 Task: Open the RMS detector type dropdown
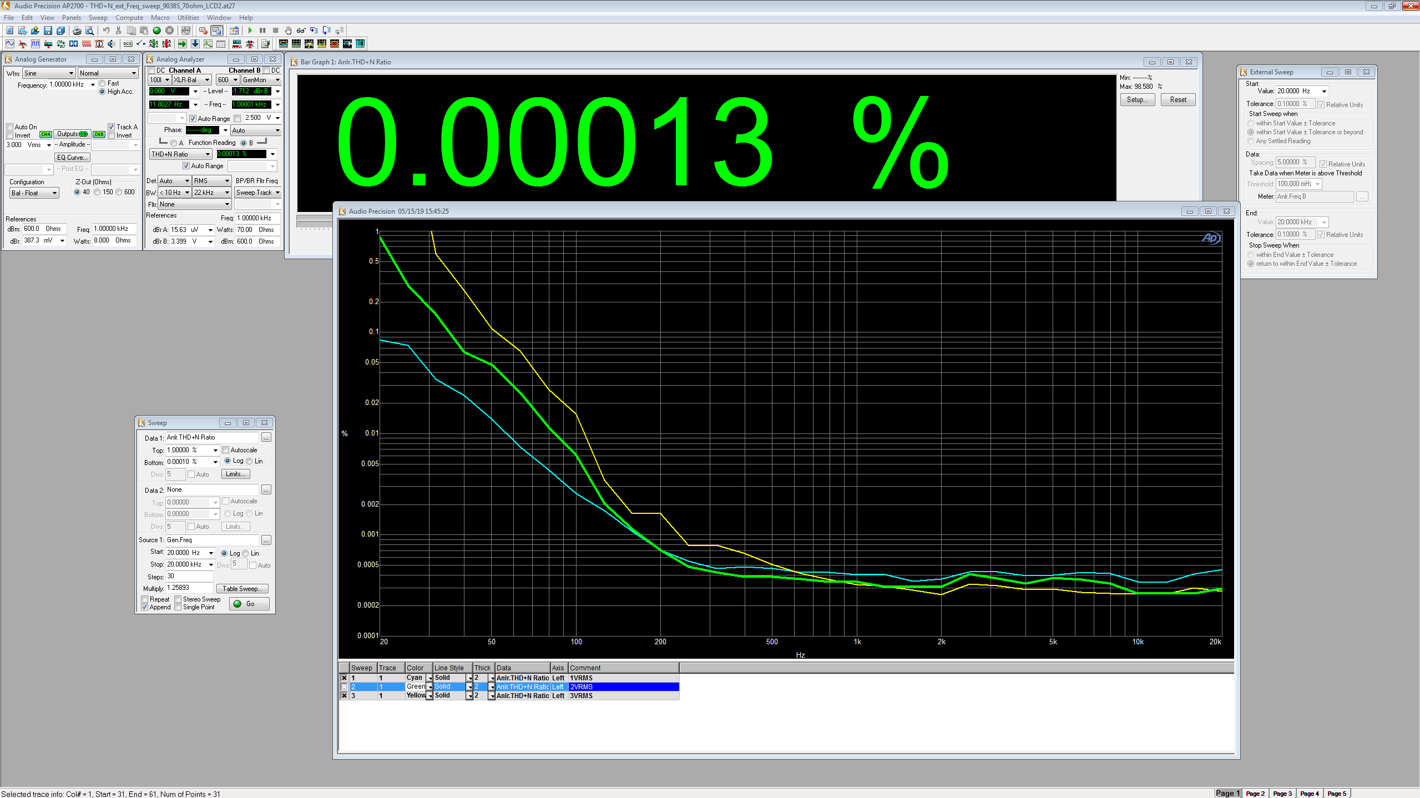tap(212, 181)
